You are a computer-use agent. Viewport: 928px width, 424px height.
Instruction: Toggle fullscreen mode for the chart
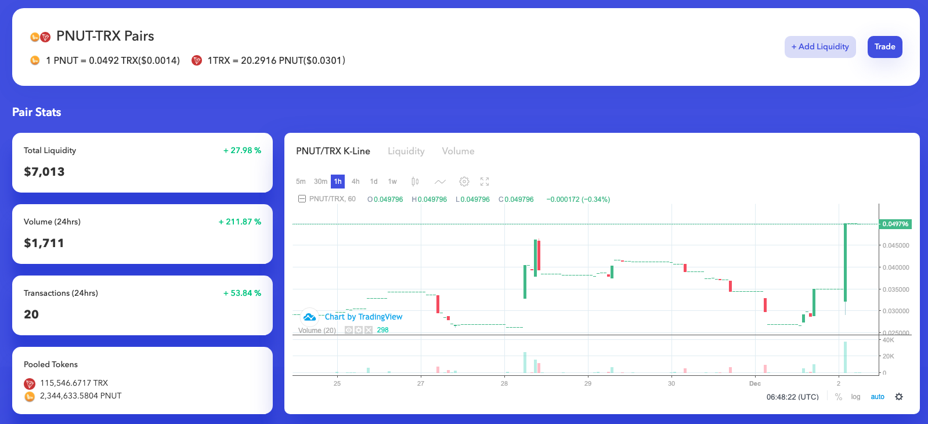pos(485,182)
